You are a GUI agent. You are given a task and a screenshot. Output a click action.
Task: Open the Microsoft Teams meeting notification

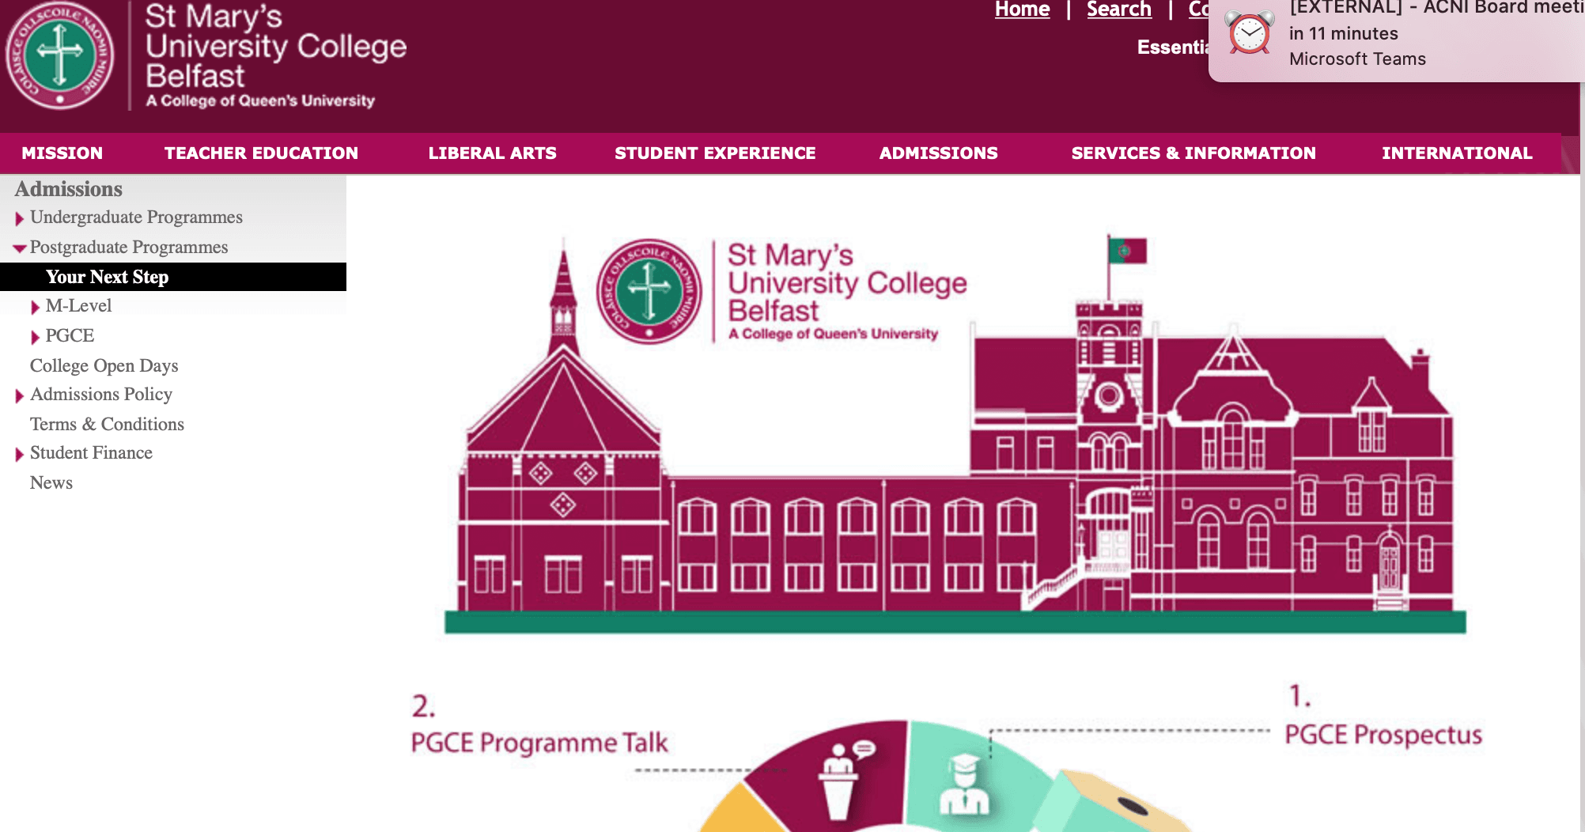click(x=1397, y=38)
